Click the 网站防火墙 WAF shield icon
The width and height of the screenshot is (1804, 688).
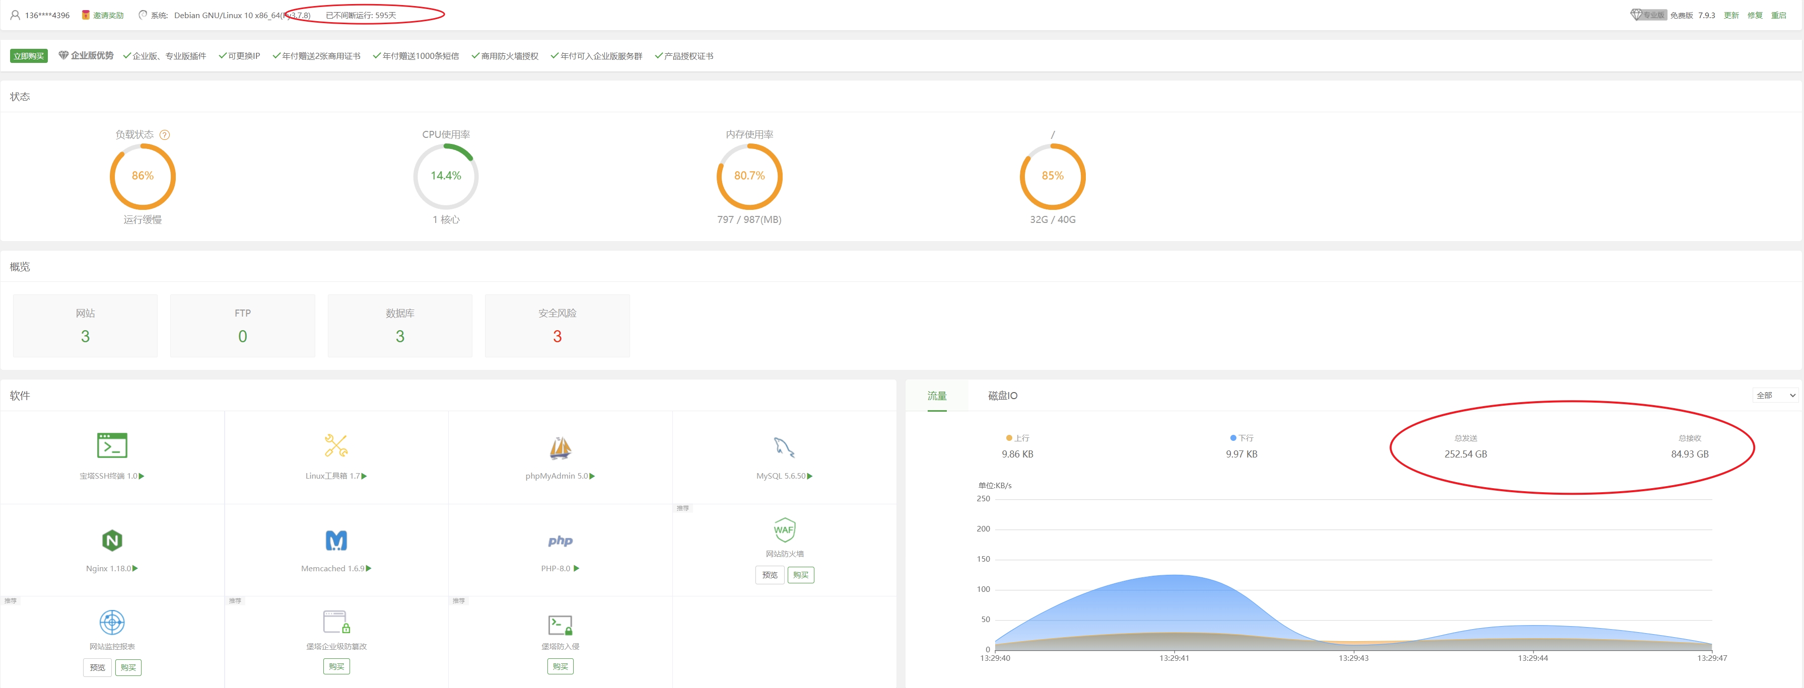pyautogui.click(x=784, y=530)
